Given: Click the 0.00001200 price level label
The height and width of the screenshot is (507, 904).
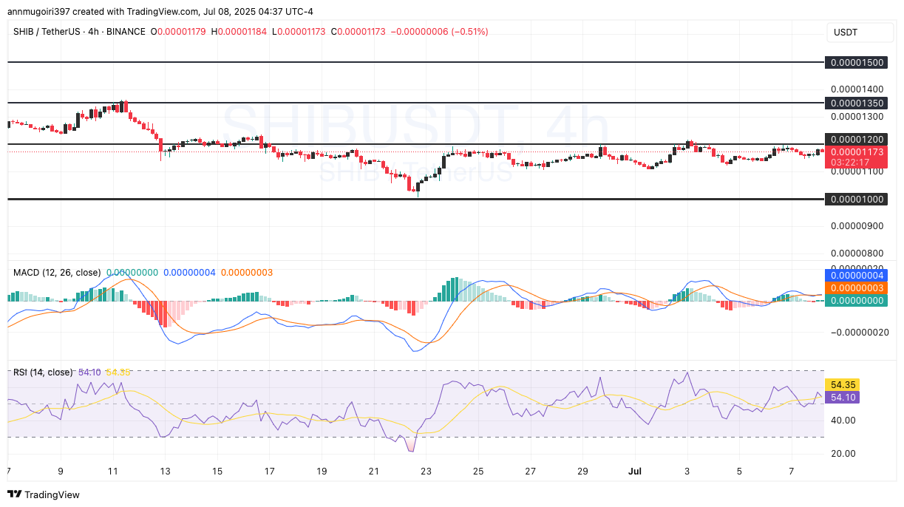Looking at the screenshot, I should pos(855,140).
